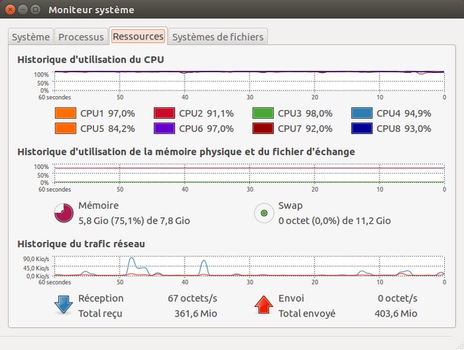Click the CPU6 purple color swatch

click(165, 128)
